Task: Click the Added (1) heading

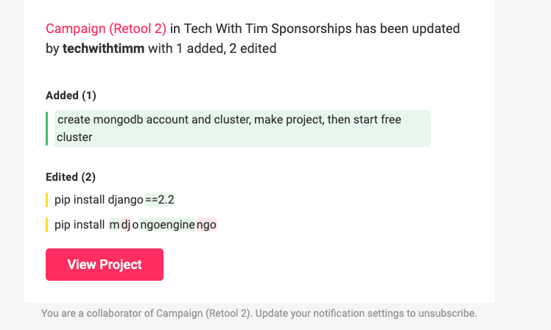Action: coord(71,96)
